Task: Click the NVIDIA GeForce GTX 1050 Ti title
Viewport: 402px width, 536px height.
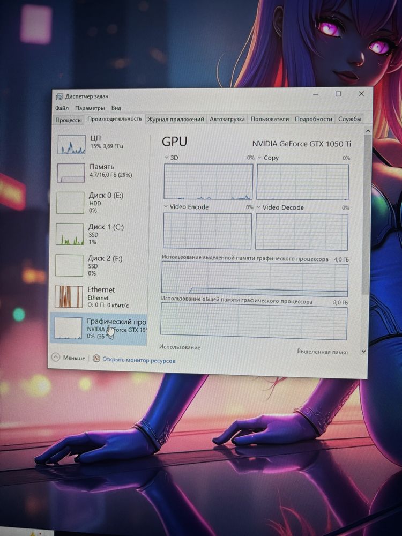Action: click(x=302, y=144)
